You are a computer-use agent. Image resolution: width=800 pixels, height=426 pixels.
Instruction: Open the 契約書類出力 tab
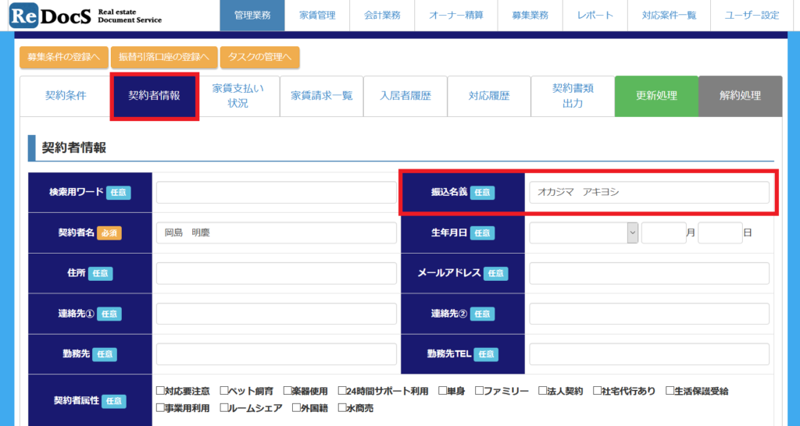(573, 96)
